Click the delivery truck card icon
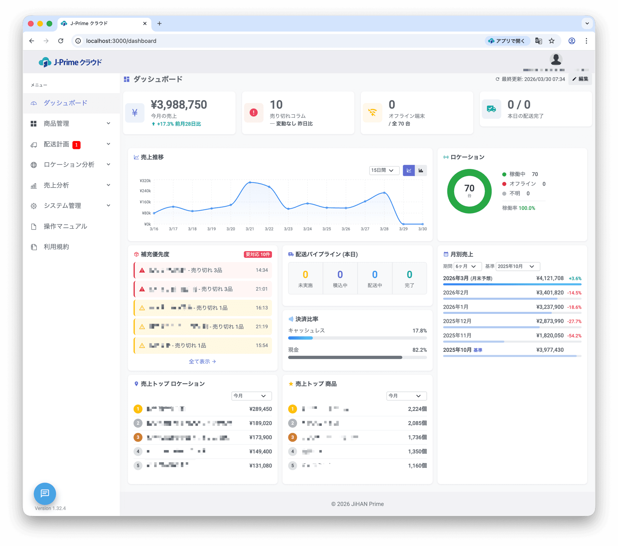This screenshot has width=618, height=546. [491, 109]
